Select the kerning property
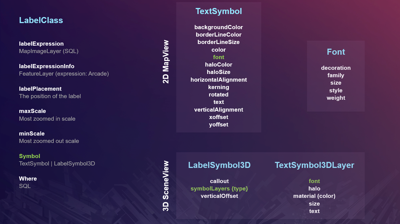 (x=218, y=87)
